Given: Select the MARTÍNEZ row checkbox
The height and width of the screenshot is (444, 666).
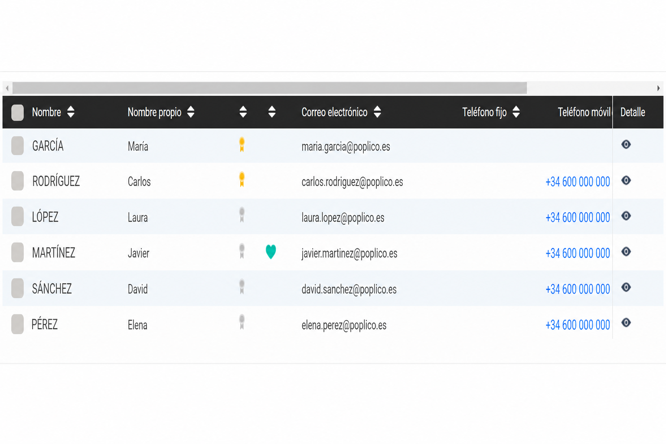Looking at the screenshot, I should pos(17,252).
